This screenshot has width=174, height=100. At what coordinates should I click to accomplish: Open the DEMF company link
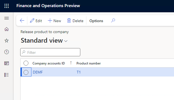38,72
